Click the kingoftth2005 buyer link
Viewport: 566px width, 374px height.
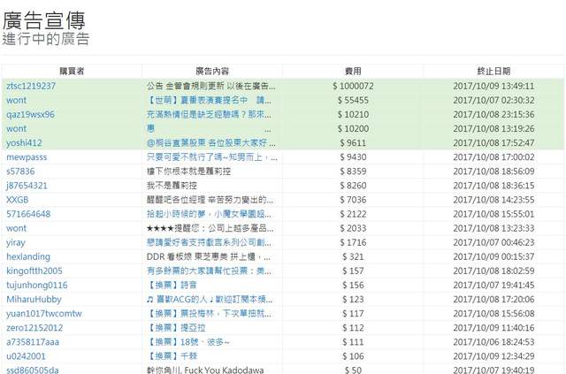click(x=34, y=271)
